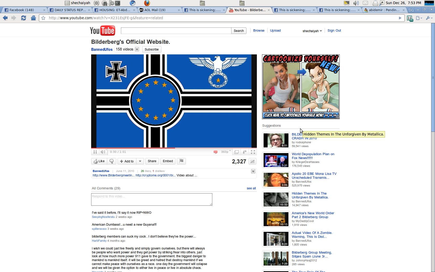Click the Search button
This screenshot has width=435, height=272.
pyautogui.click(x=239, y=31)
